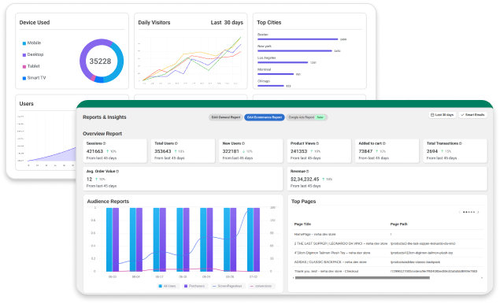Image resolution: width=500 pixels, height=304 pixels.
Task: Click the horizontal scrollbar under Top Pages table
Action: (x=362, y=278)
